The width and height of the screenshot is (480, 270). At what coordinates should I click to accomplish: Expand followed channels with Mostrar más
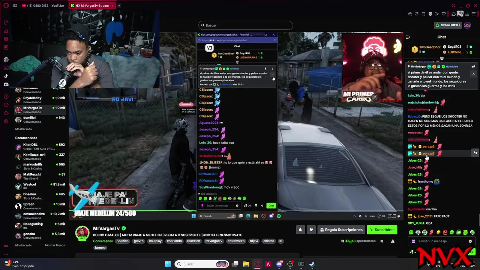[23, 129]
